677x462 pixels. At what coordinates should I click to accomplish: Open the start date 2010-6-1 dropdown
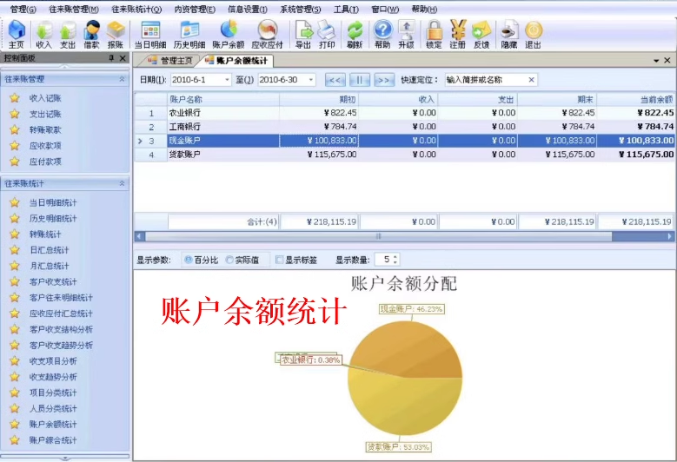[227, 80]
